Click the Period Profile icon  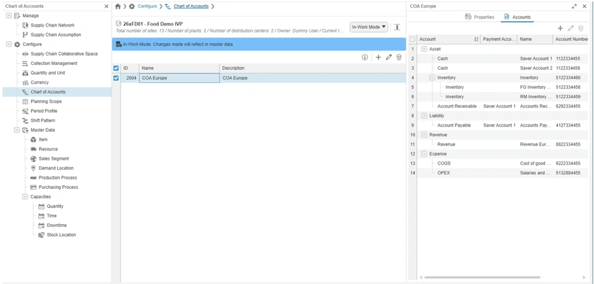pyautogui.click(x=25, y=111)
